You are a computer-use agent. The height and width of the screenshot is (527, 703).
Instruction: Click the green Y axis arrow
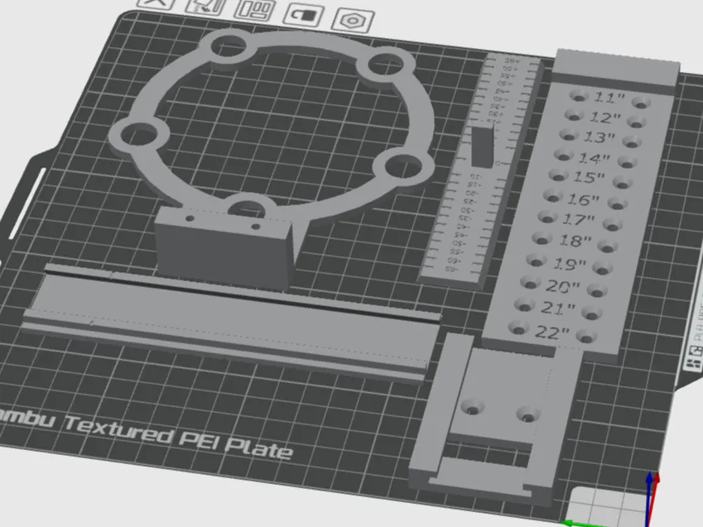pos(583,524)
